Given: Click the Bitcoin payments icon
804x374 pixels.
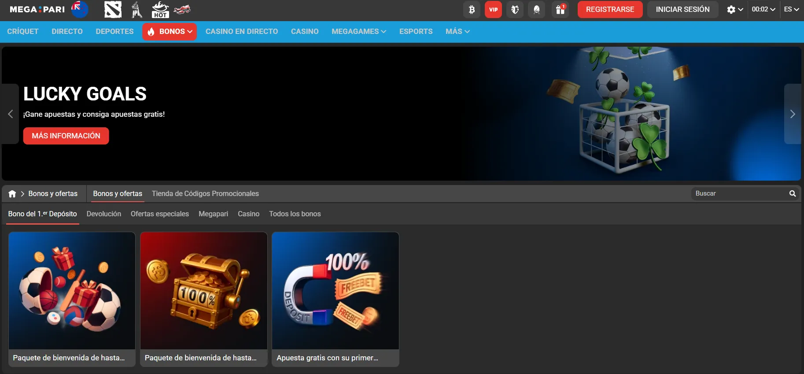Looking at the screenshot, I should pyautogui.click(x=472, y=9).
